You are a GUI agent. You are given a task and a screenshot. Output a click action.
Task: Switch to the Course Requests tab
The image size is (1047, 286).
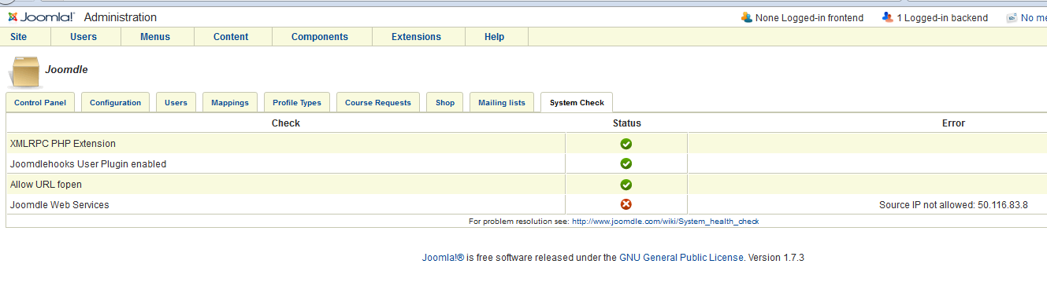click(x=378, y=103)
